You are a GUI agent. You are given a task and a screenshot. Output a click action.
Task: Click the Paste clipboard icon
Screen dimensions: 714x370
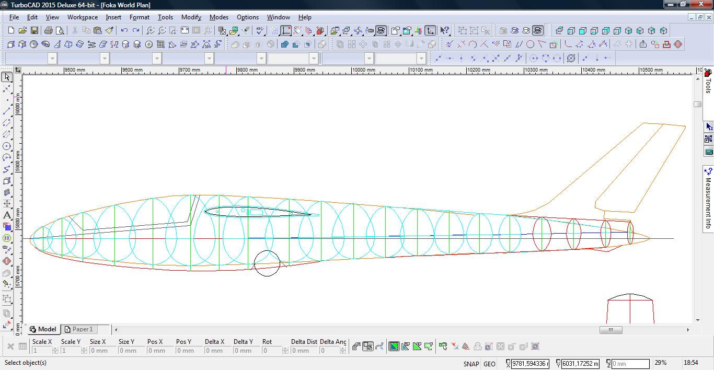tap(98, 31)
